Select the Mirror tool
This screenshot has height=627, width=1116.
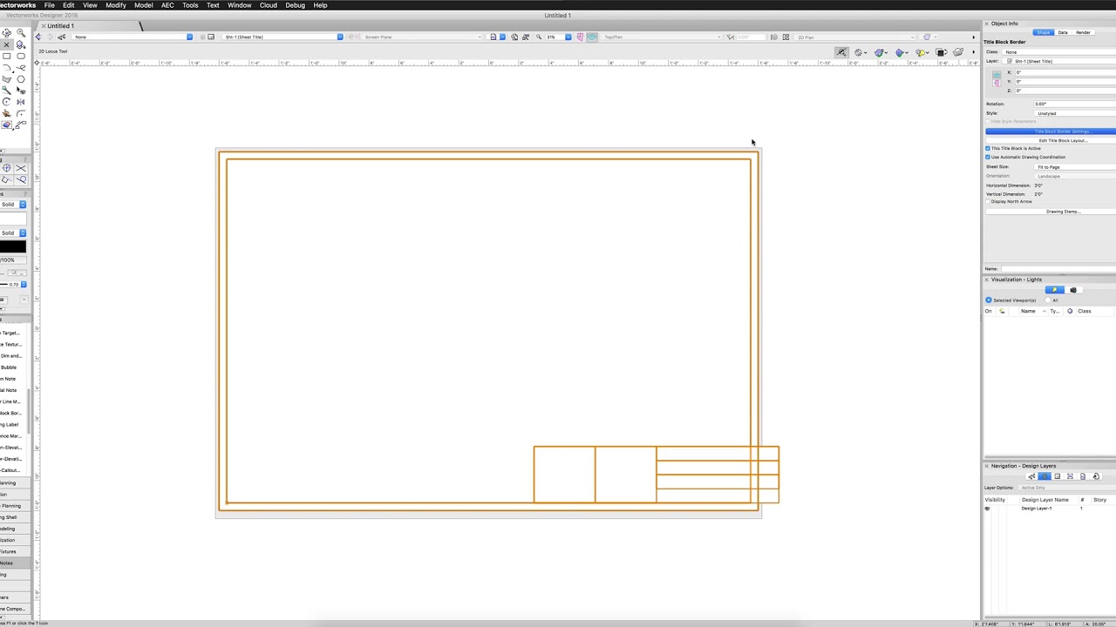21,102
